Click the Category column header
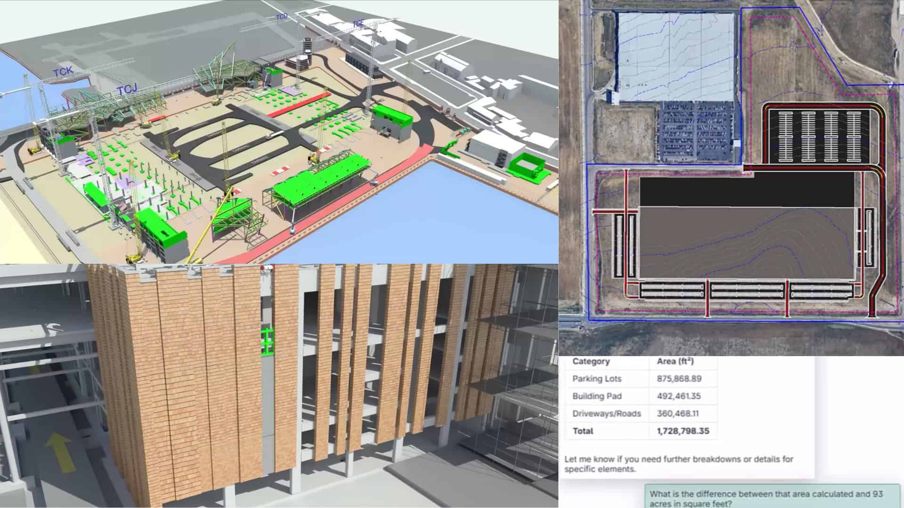Viewport: 904px width, 508px height. (591, 361)
